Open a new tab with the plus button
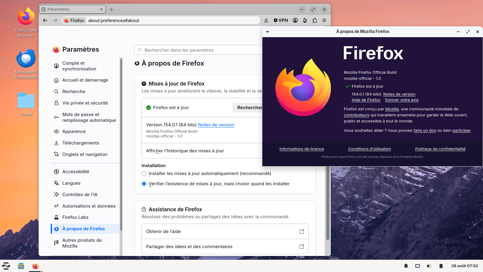Viewport: 483px width, 272px height. point(112,9)
